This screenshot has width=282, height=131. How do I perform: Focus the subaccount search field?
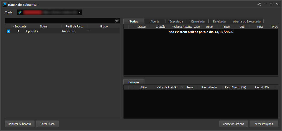pos(60,21)
